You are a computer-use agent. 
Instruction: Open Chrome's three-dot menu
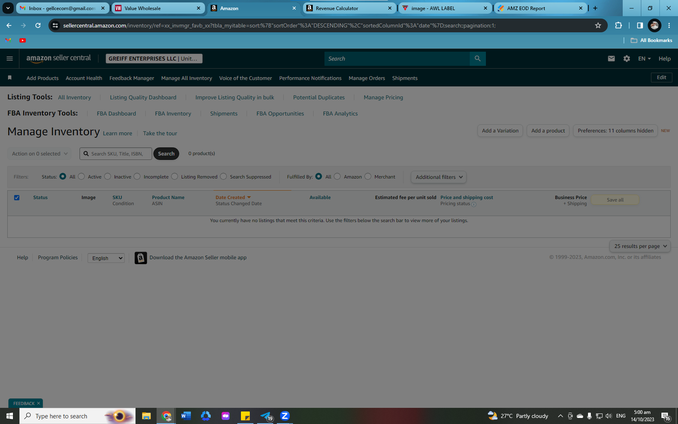[x=669, y=25]
